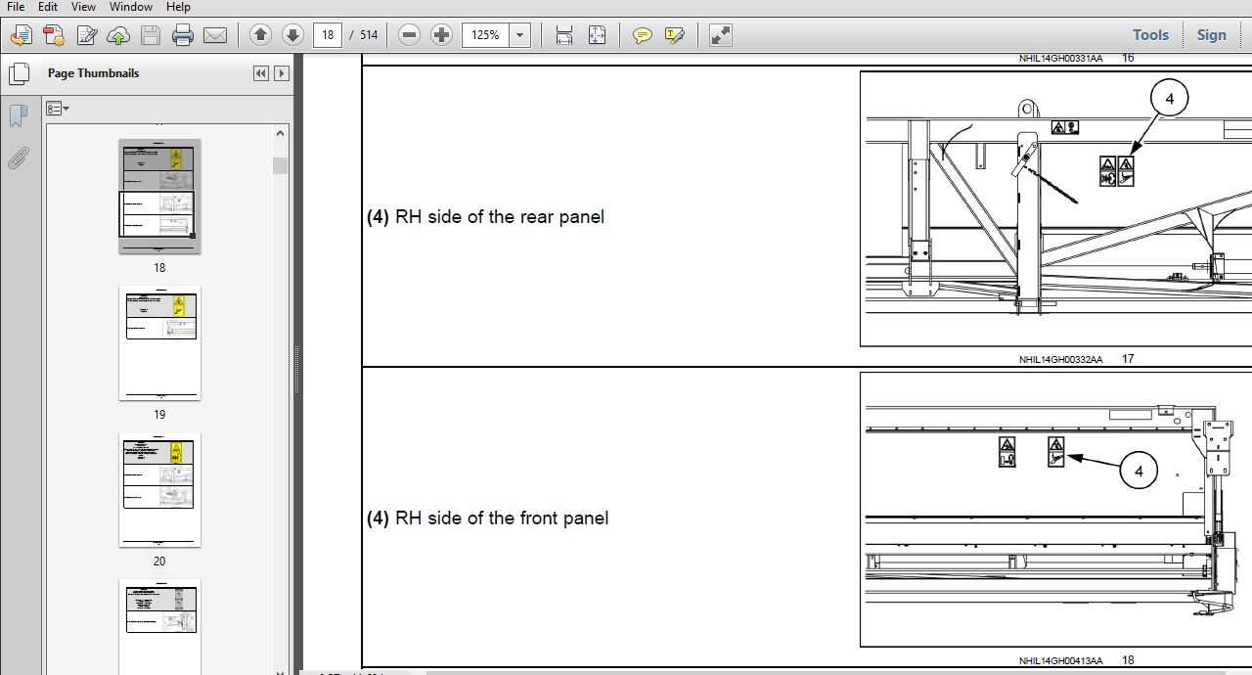
Task: Open the Attachments paperclip panel icon
Action: pyautogui.click(x=18, y=158)
